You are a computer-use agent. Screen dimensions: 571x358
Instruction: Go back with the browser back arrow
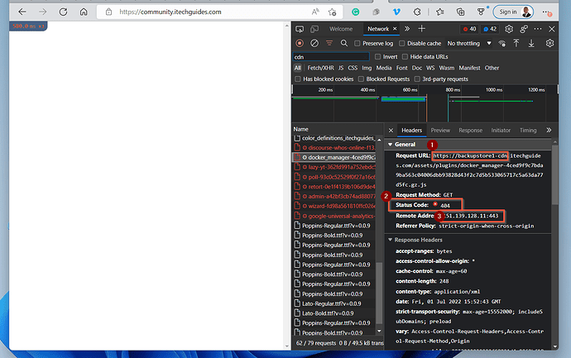tap(22, 12)
